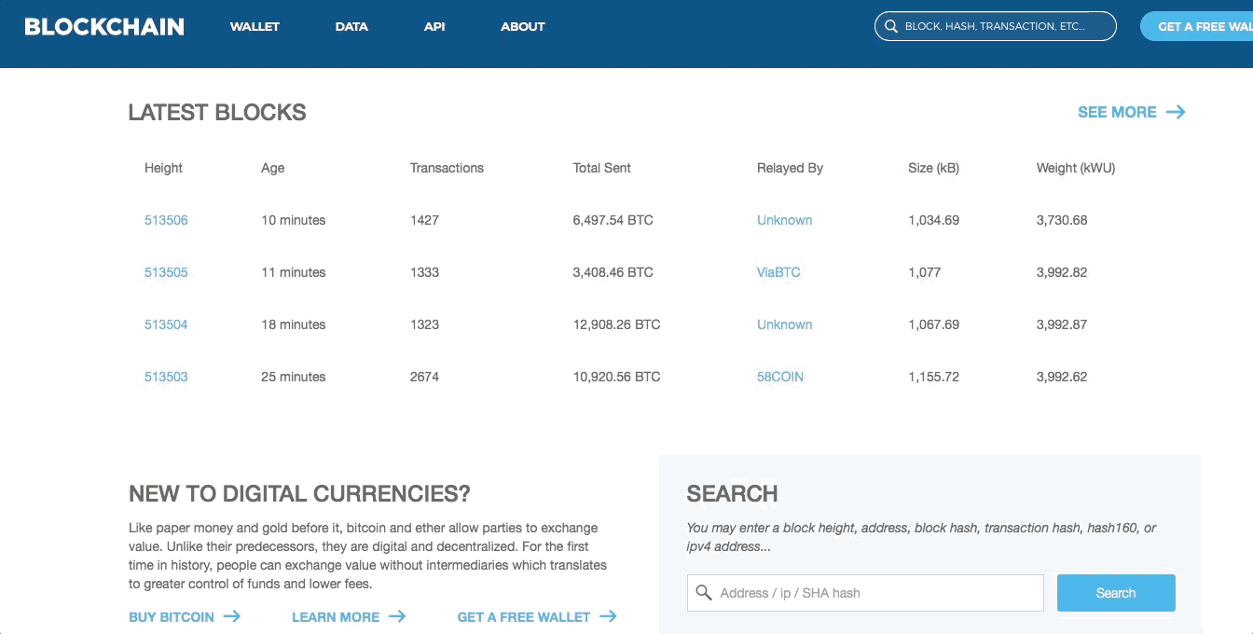Image resolution: width=1253 pixels, height=634 pixels.
Task: Click transaction count 1333
Action: 424,272
